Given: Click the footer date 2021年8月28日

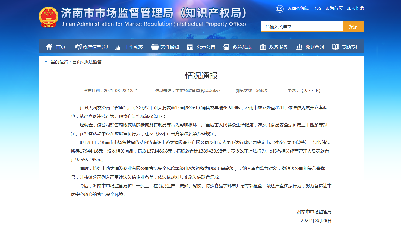Looking at the screenshot, I should [316, 221].
